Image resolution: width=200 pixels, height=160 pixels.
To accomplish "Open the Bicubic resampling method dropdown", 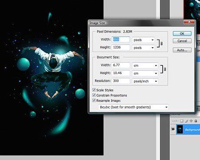I will [133, 107].
